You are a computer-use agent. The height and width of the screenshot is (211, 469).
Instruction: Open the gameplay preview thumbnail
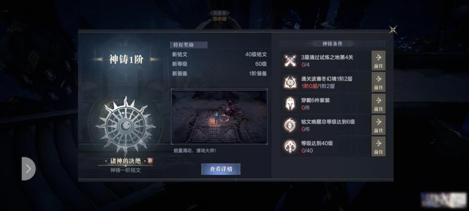coord(219,117)
